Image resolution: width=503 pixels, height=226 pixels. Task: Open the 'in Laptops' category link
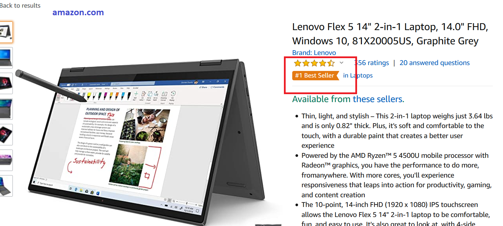pyautogui.click(x=358, y=75)
